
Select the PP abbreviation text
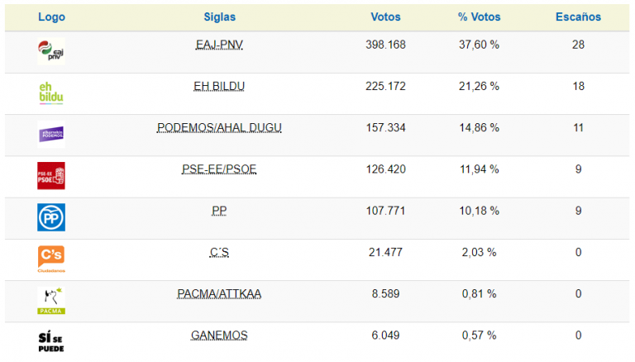(x=219, y=211)
